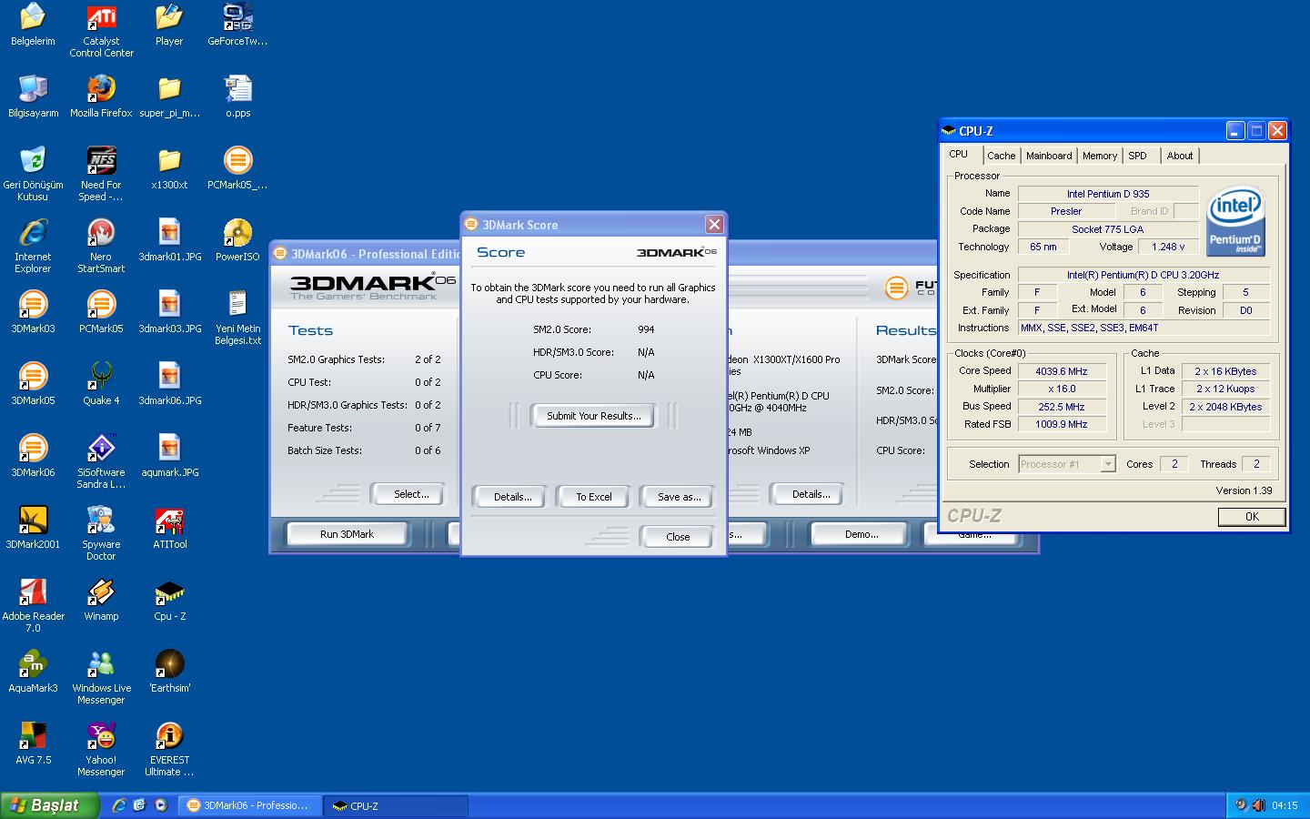Click OK in the CPU-Z window
1310x819 pixels.
(1252, 517)
